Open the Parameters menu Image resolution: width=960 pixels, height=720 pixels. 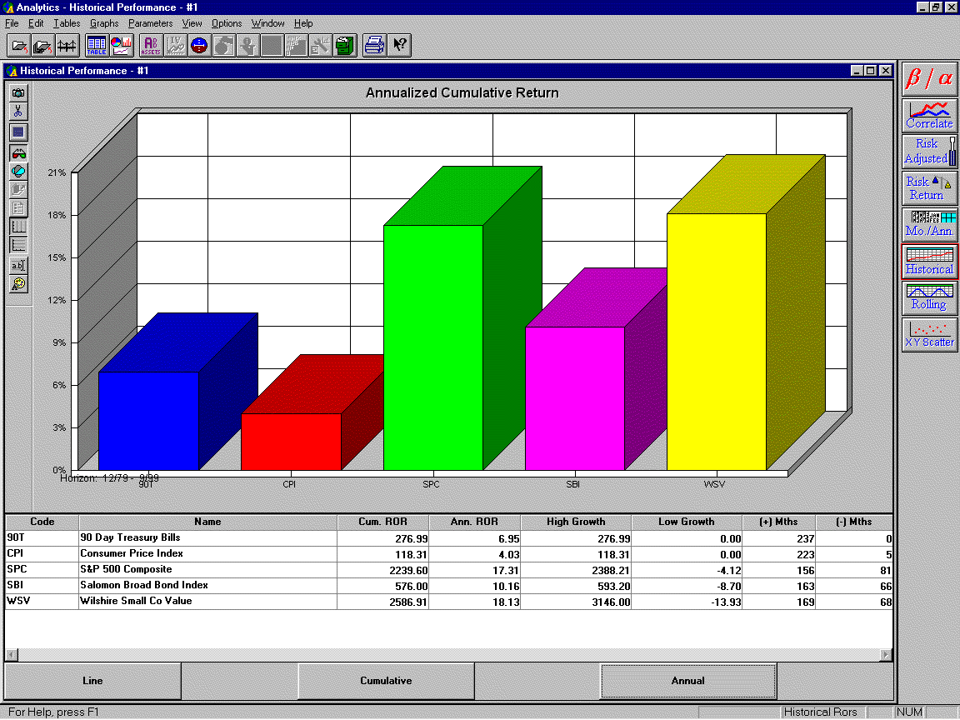pos(150,23)
